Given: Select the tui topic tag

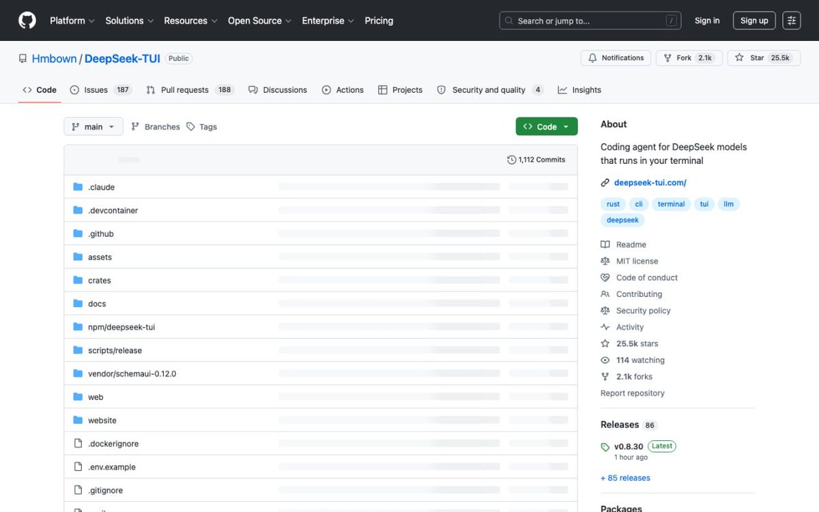Looking at the screenshot, I should (x=704, y=204).
